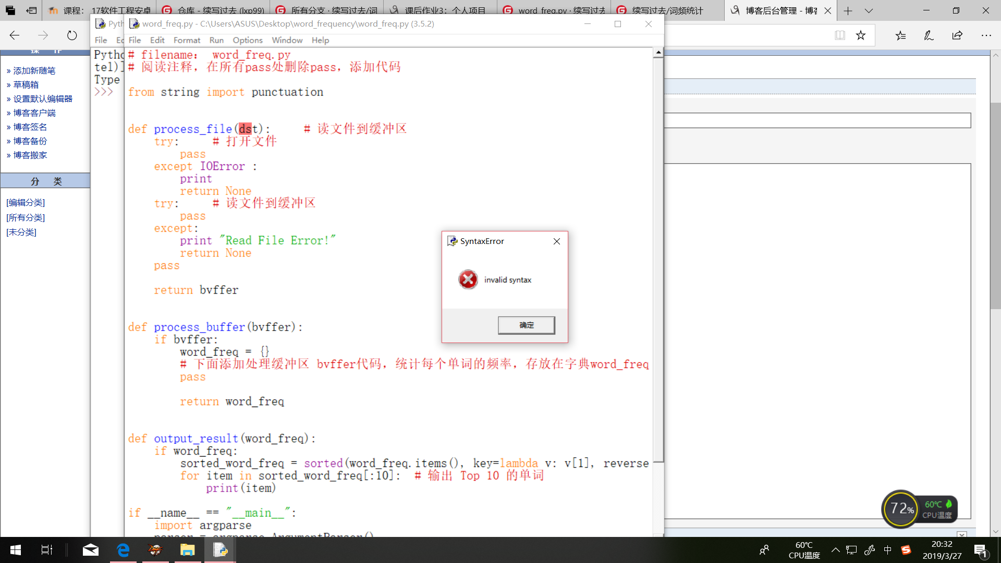The image size is (1001, 563).
Task: Click the Python IDLE taskbar icon
Action: pos(219,549)
